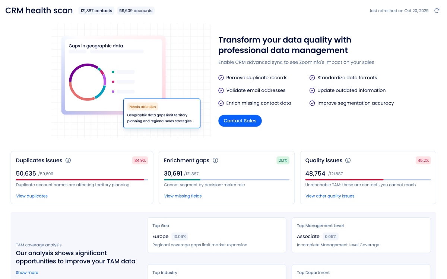This screenshot has width=447, height=279.
Task: Click the TAM coverage analysis label
Action: pos(39,245)
